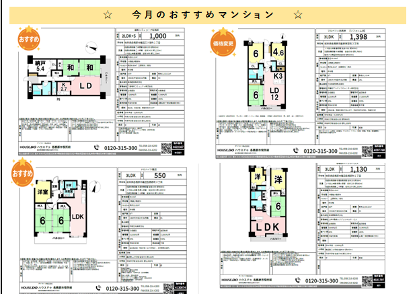
Task: Click the price 550
Action: [x=160, y=176]
